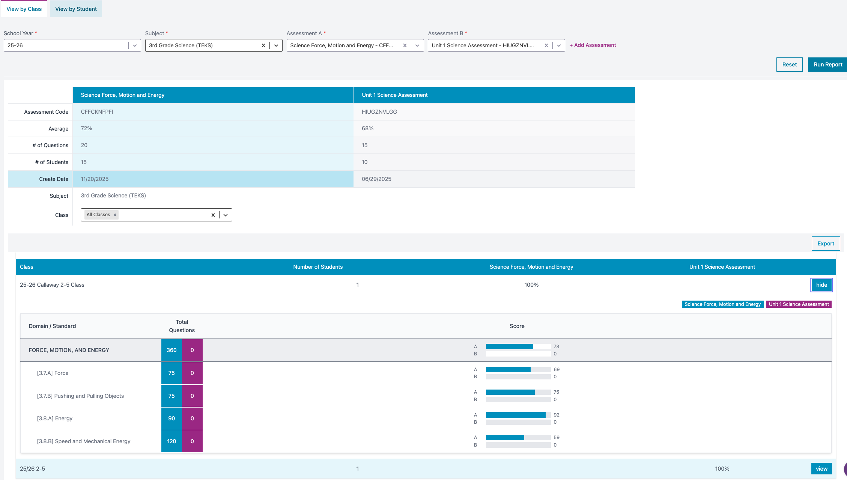
Task: Click the Science Force legend blue swatch
Action: point(722,304)
